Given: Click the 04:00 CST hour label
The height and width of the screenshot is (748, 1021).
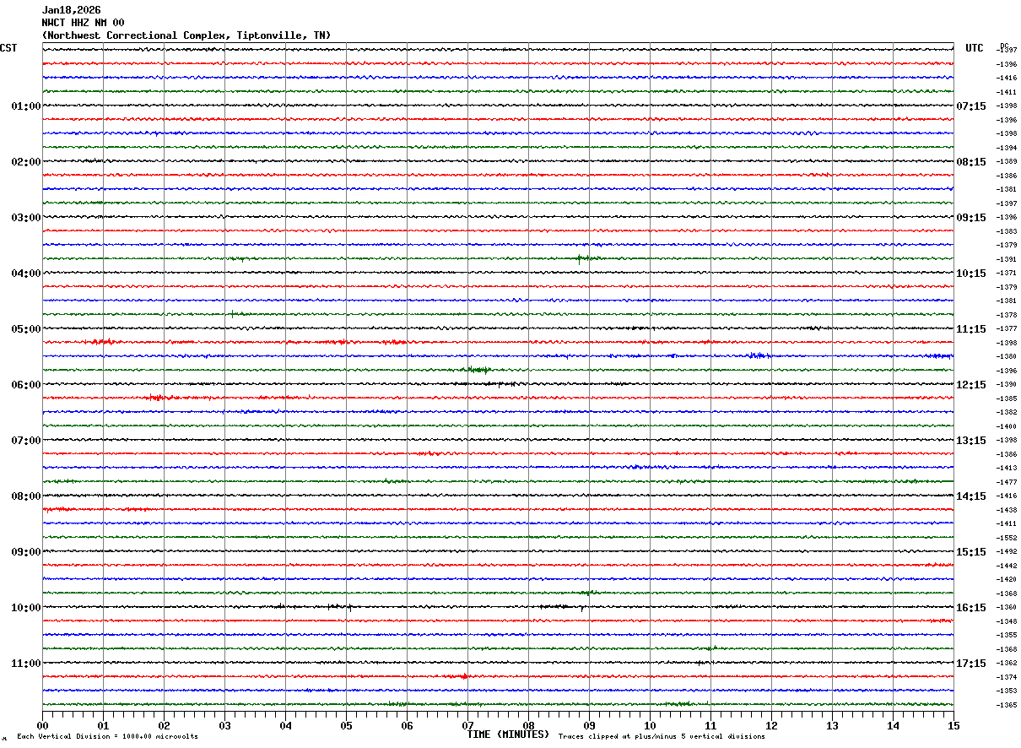Looking at the screenshot, I should point(25,274).
